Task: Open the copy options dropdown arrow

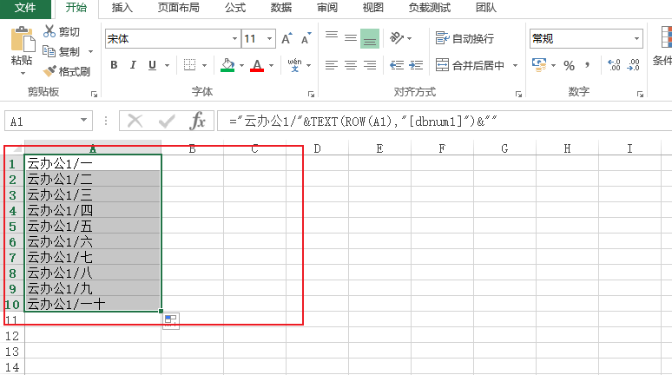Action: 90,52
